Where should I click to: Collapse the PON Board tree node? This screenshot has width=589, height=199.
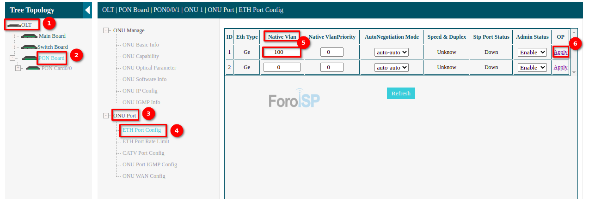pyautogui.click(x=12, y=58)
